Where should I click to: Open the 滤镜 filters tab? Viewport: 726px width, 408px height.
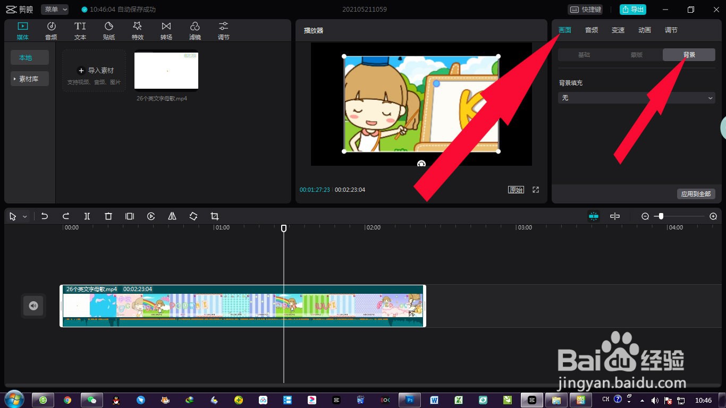point(195,31)
